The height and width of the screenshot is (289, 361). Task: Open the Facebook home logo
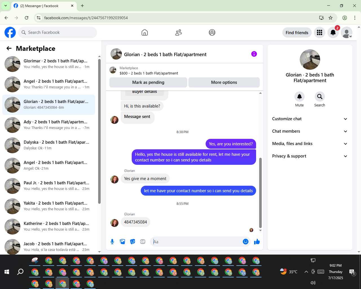(10, 32)
